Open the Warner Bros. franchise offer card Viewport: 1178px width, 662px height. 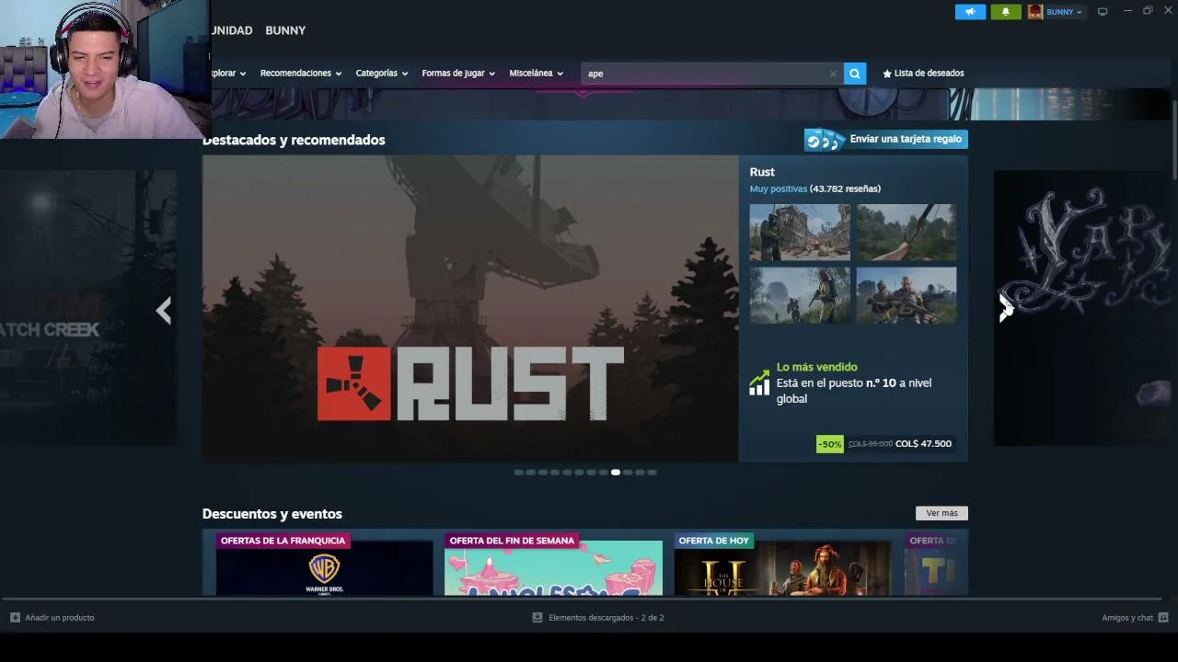pos(324,564)
